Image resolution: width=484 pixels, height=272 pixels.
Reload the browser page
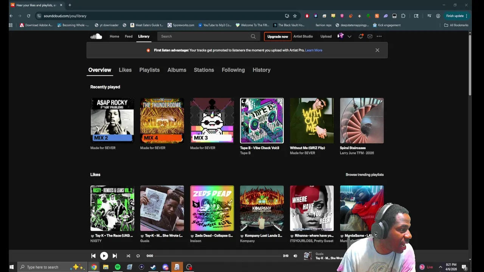coord(28,16)
